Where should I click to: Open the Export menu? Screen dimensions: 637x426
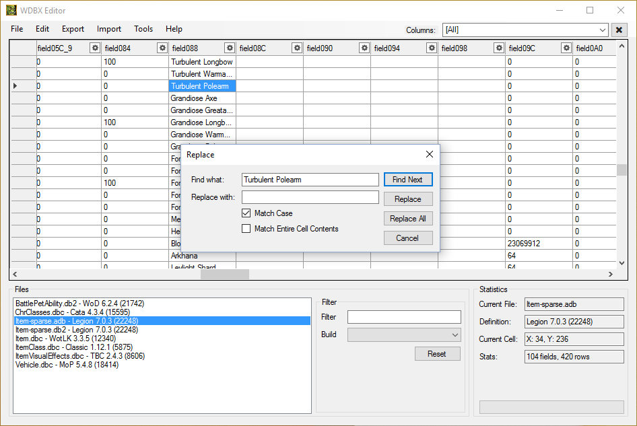point(73,29)
